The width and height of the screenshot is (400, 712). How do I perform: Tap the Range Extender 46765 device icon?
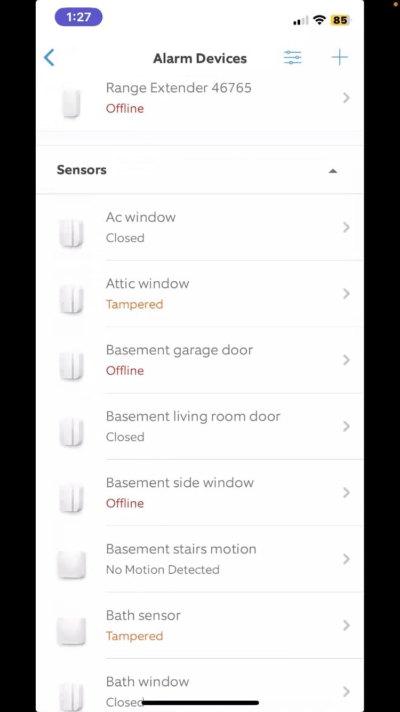71,101
